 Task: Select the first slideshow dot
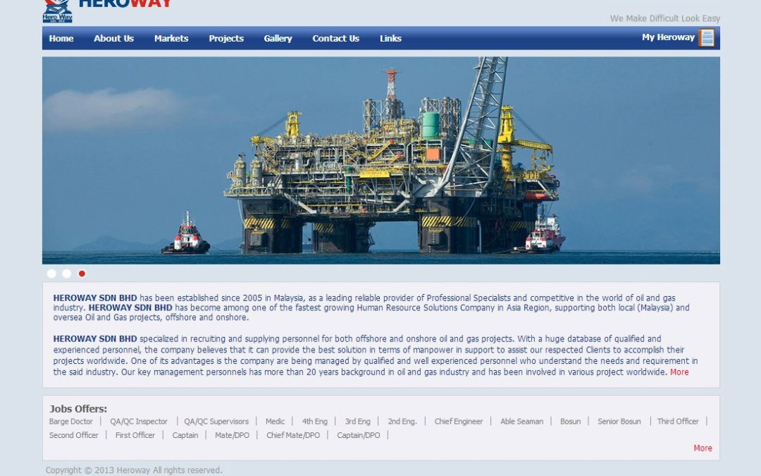pyautogui.click(x=51, y=274)
